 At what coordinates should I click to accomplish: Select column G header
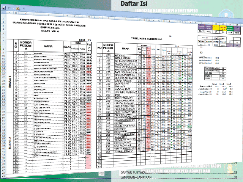point(82,17)
